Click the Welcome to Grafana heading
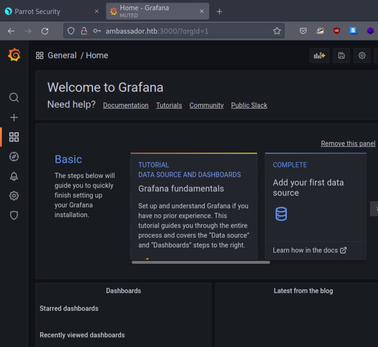378x347 pixels. coord(105,87)
